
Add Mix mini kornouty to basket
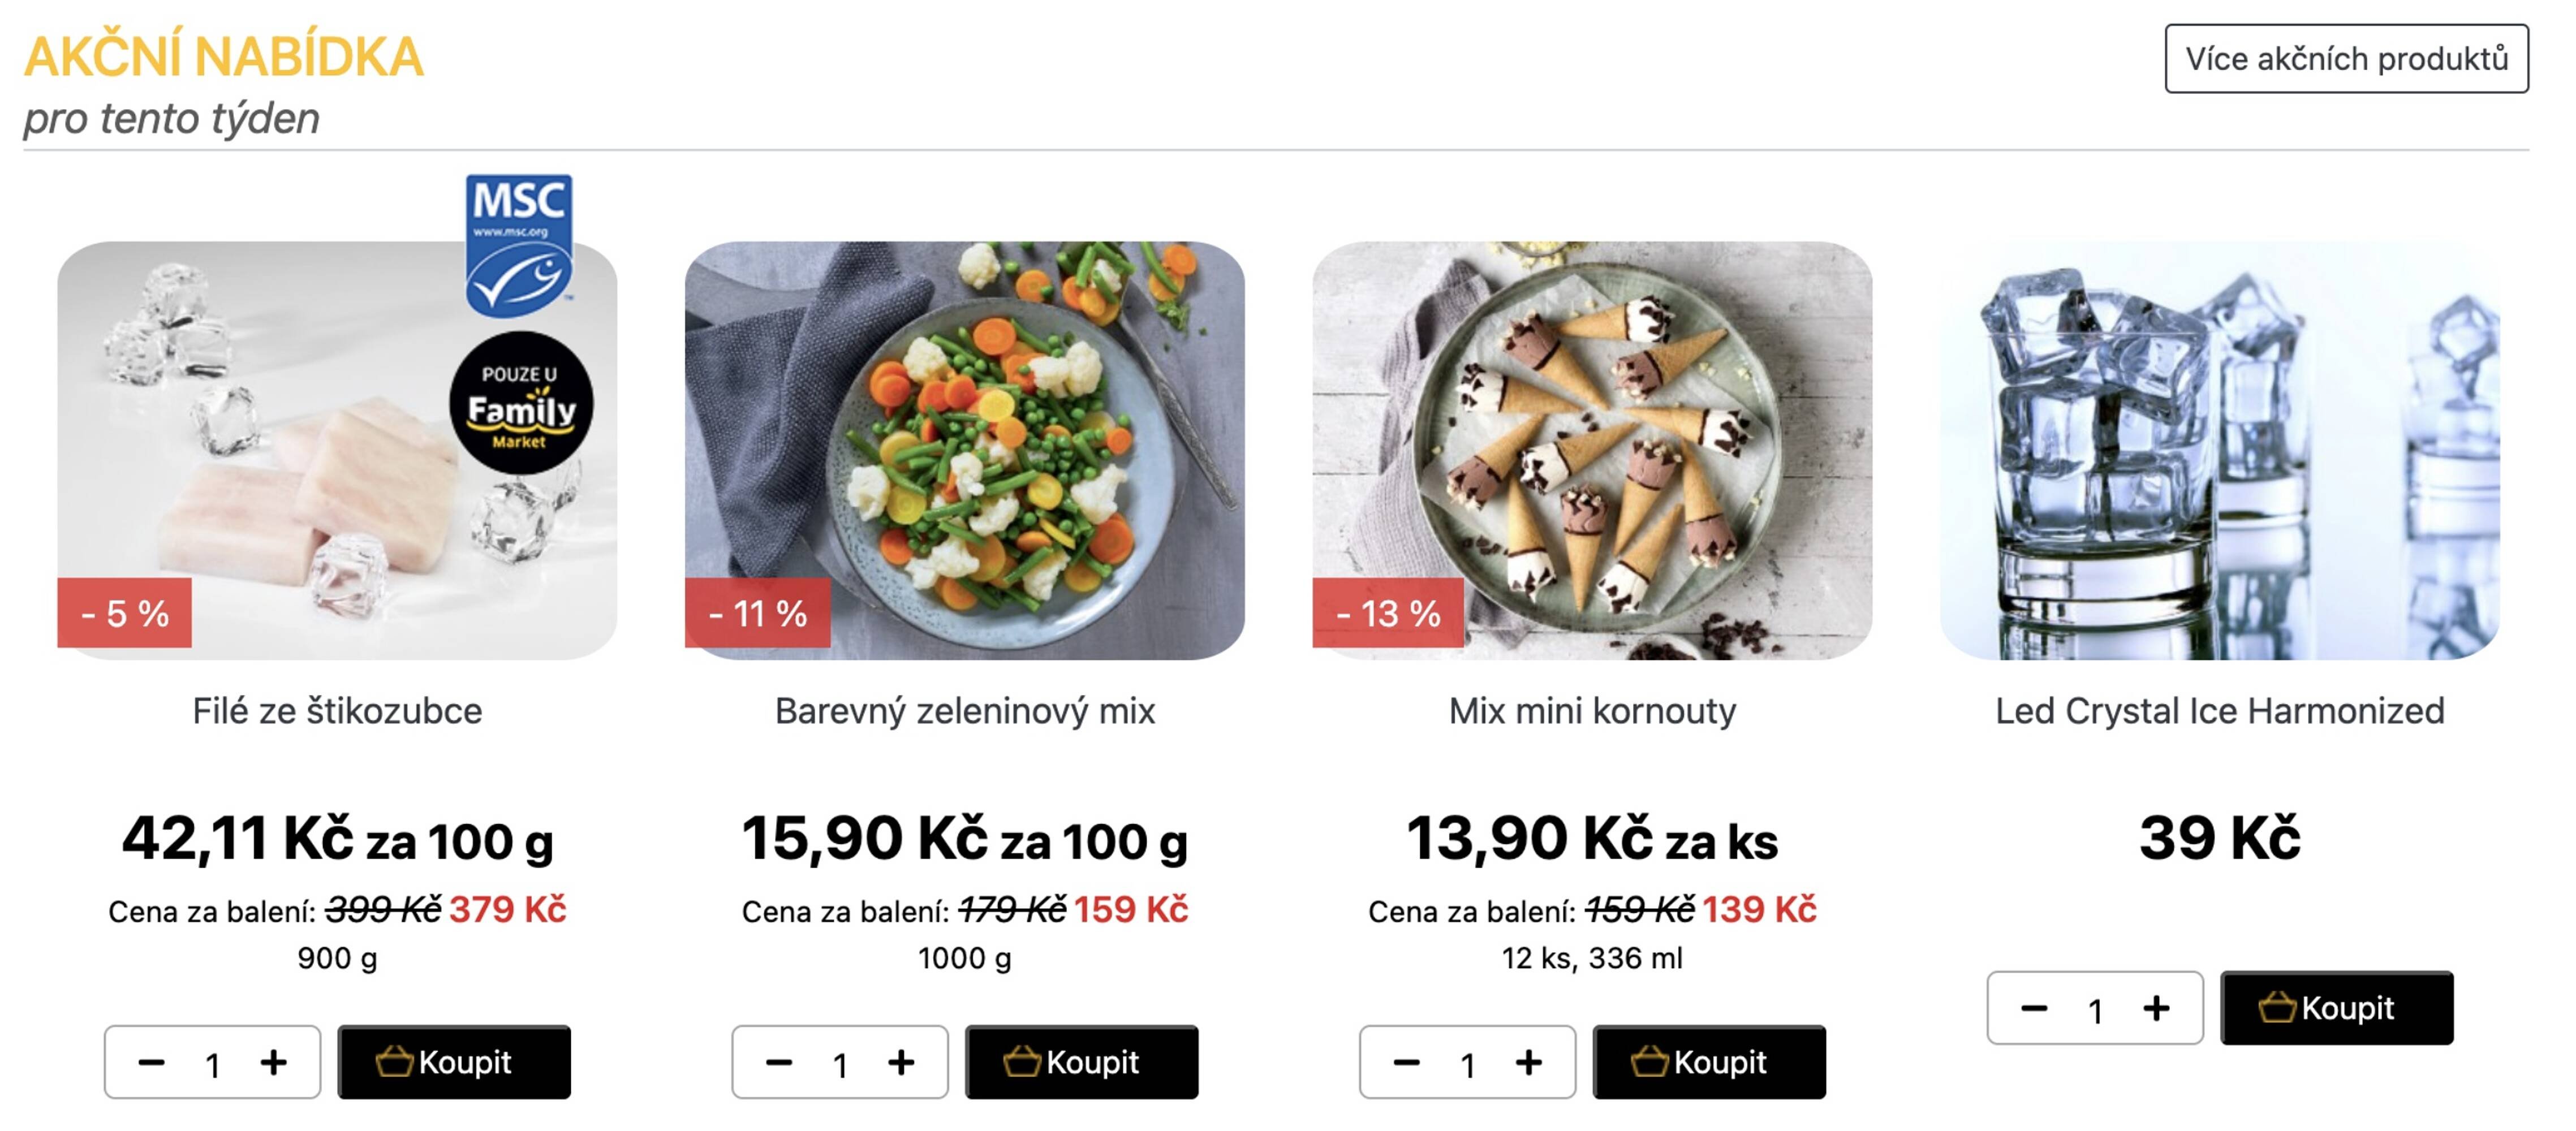click(x=1708, y=1062)
